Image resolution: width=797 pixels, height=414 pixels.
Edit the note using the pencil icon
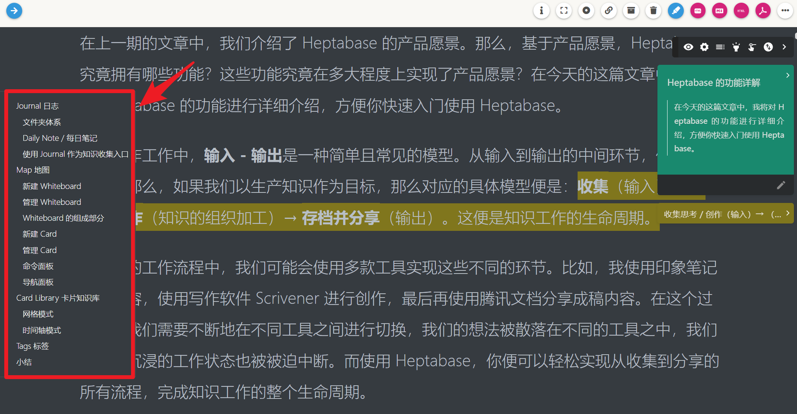point(781,185)
